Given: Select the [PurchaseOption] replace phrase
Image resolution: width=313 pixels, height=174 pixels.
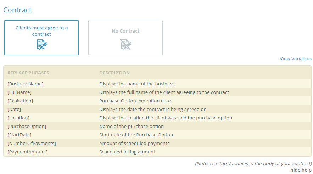Looking at the screenshot, I should pyautogui.click(x=27, y=127).
